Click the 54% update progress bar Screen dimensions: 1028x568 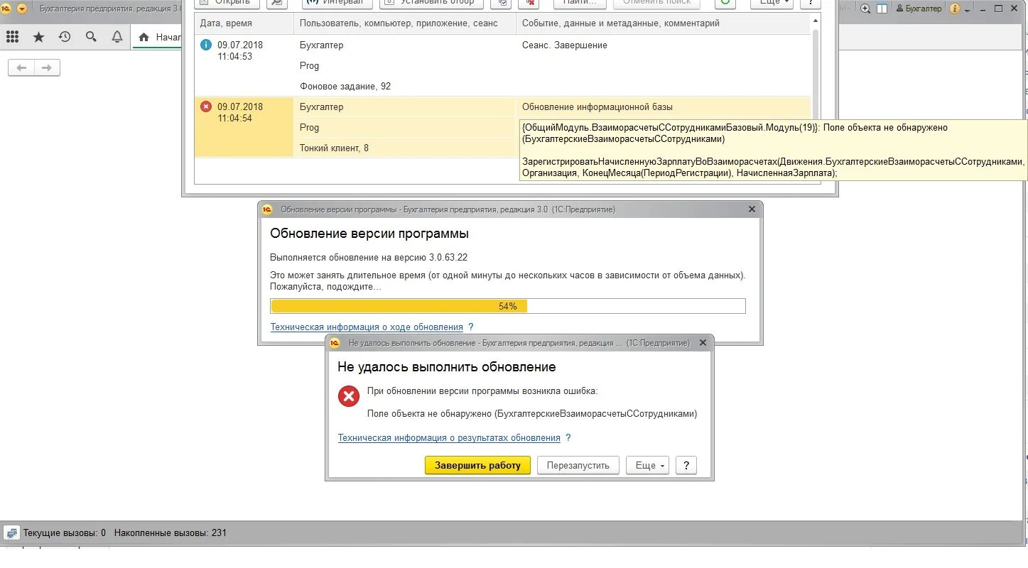tap(508, 306)
